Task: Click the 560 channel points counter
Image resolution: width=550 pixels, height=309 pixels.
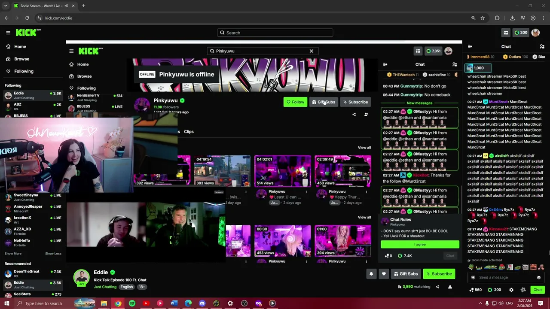Action: pos(475,290)
